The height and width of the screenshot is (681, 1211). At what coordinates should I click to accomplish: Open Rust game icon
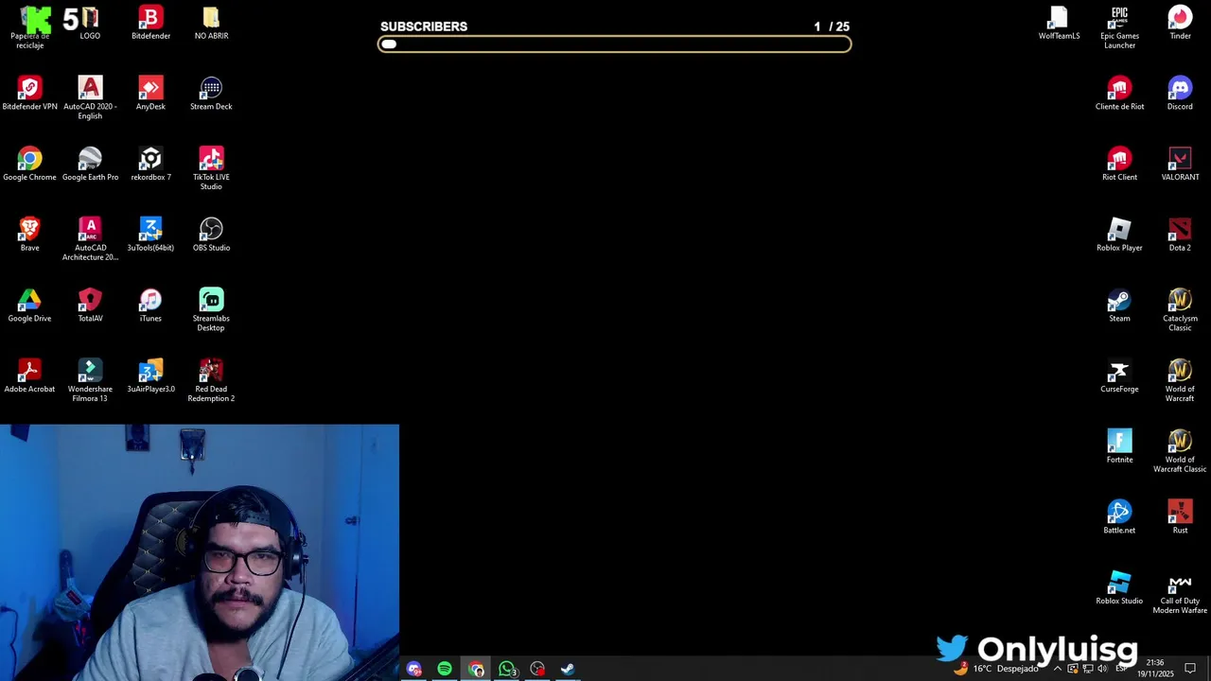(1180, 517)
